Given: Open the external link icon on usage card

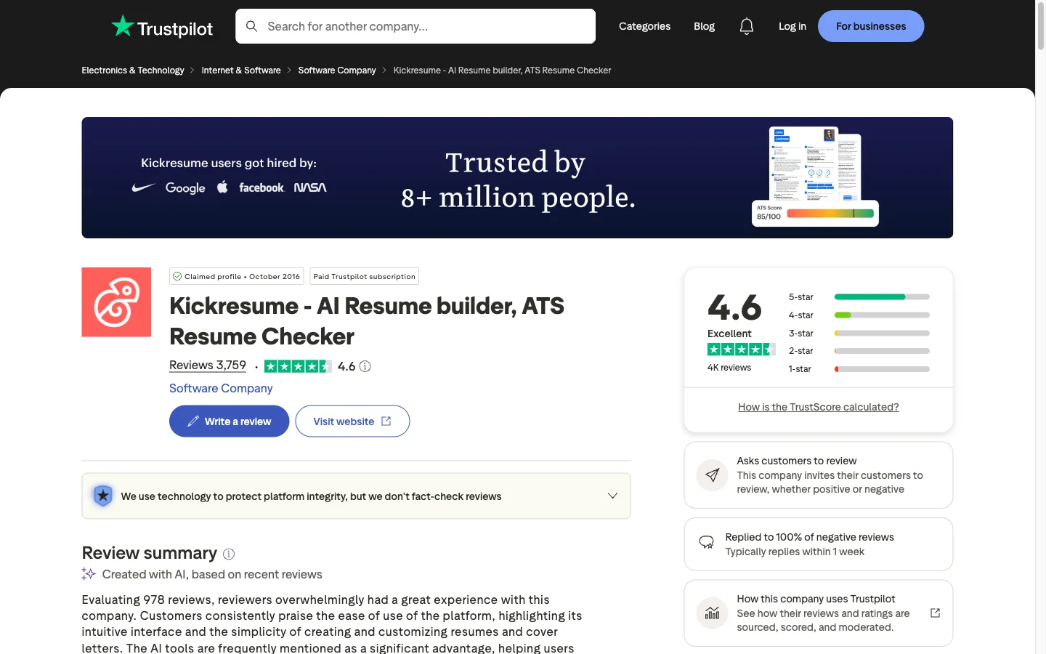Looking at the screenshot, I should click(x=936, y=613).
